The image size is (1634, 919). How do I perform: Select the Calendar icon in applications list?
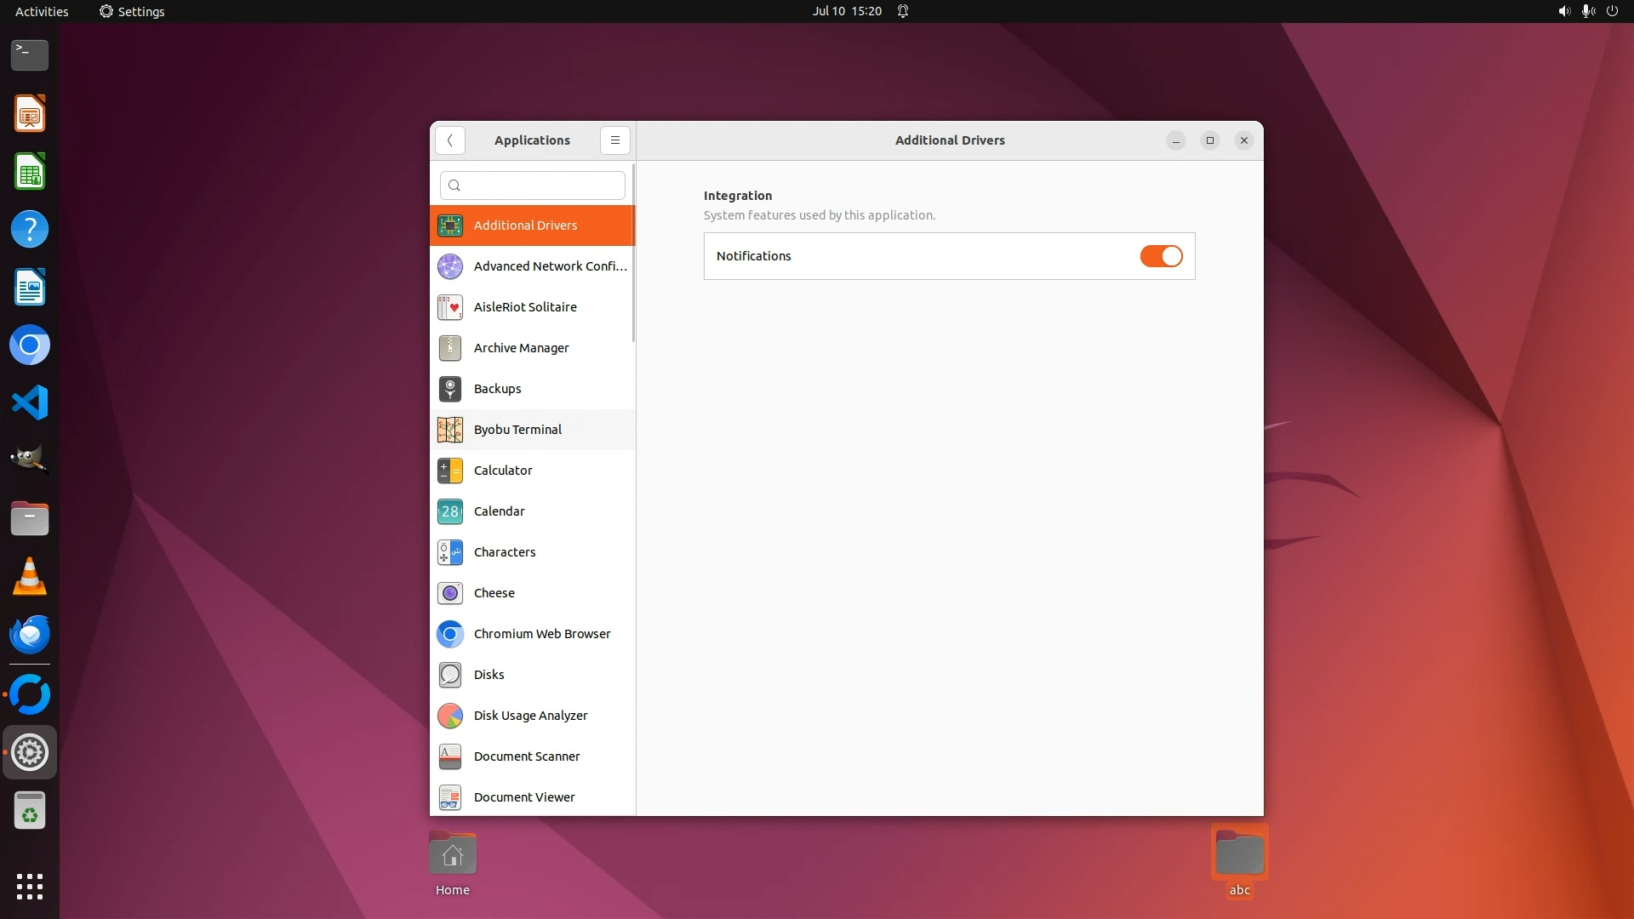[x=449, y=511]
